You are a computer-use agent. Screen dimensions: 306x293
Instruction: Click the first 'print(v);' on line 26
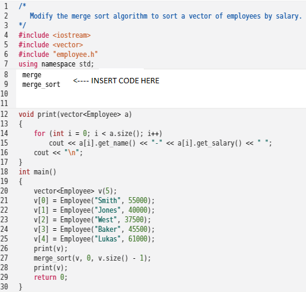[x=50, y=249]
